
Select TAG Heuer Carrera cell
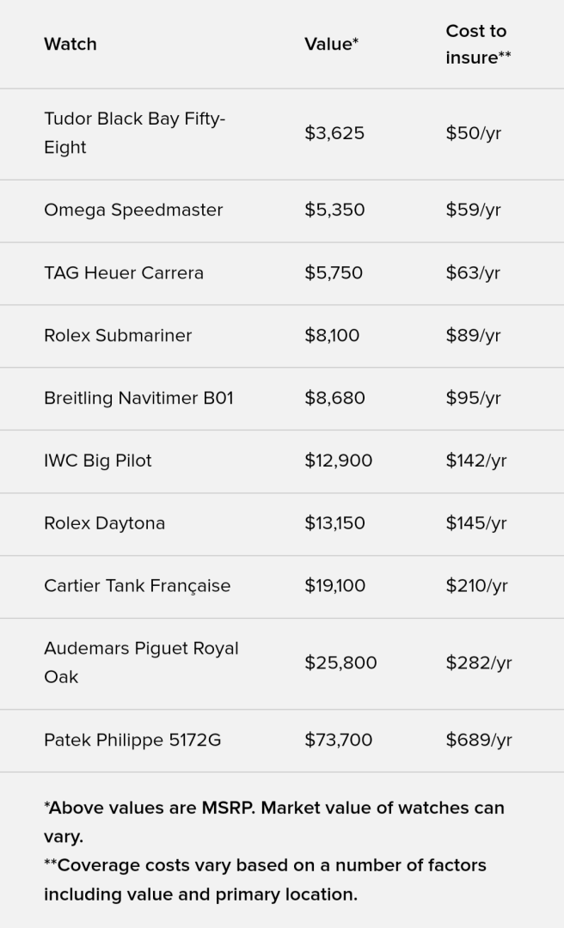[124, 273]
